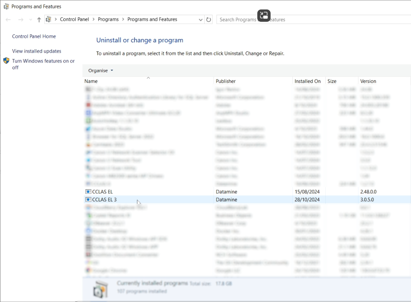Go forward using the forward arrow

click(21, 20)
